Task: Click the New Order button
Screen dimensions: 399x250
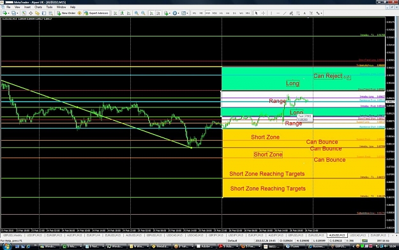Action: [x=66, y=13]
